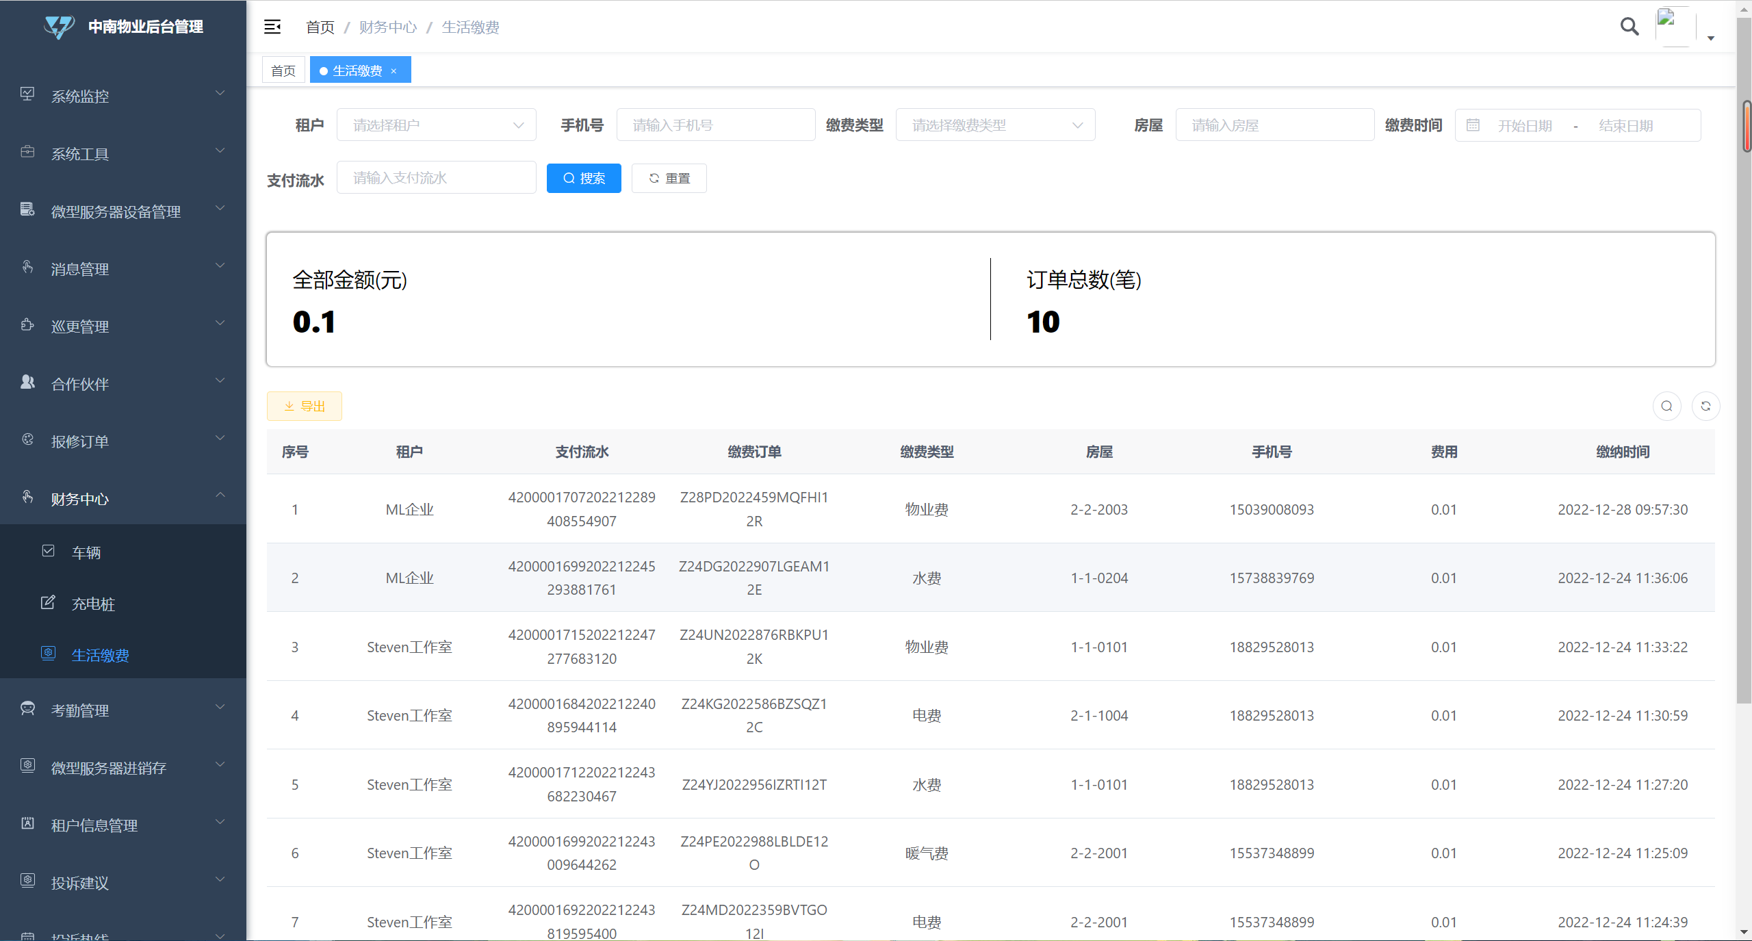Expand the 考勤管理 menu chevron
This screenshot has width=1752, height=941.
point(220,707)
